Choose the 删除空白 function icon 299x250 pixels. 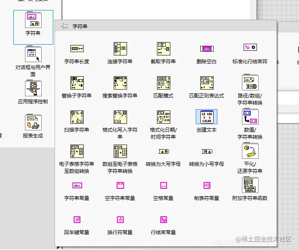tap(207, 49)
